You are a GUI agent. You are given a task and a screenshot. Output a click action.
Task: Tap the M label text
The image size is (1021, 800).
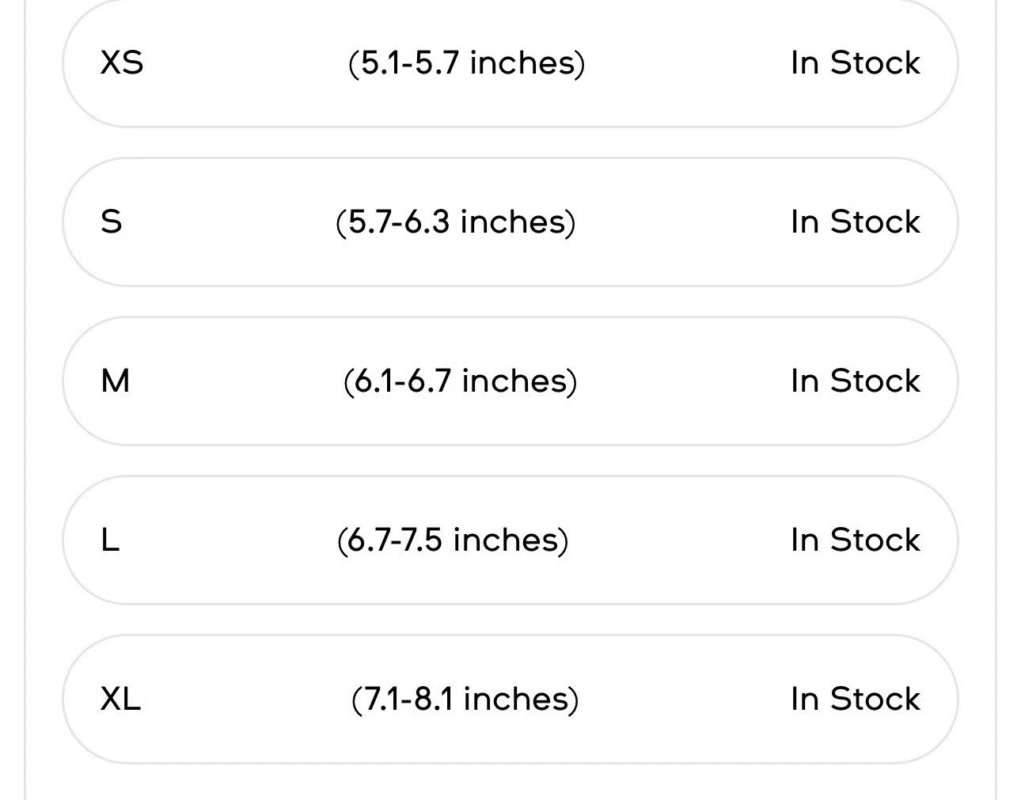(x=115, y=381)
